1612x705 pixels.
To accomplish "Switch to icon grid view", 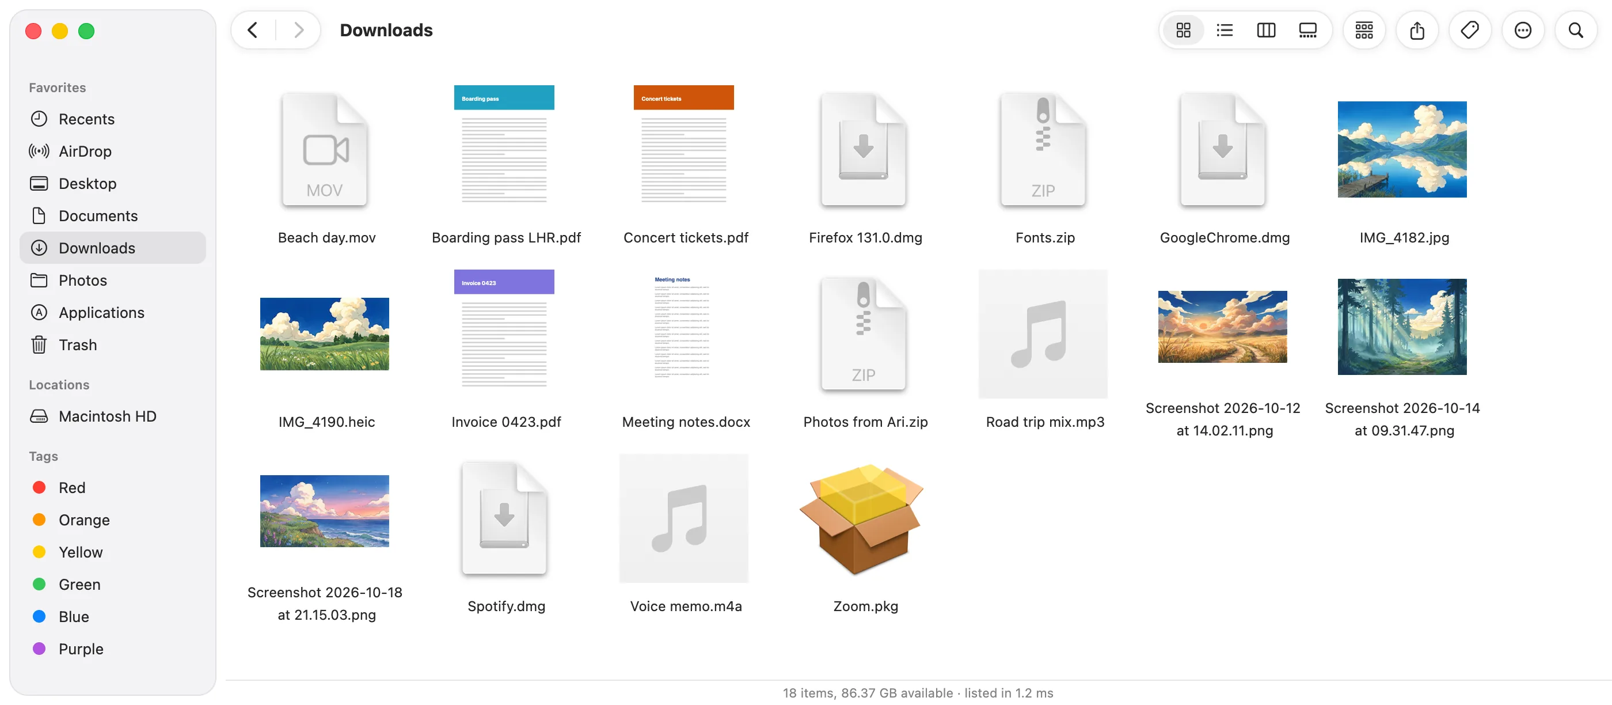I will (1183, 30).
